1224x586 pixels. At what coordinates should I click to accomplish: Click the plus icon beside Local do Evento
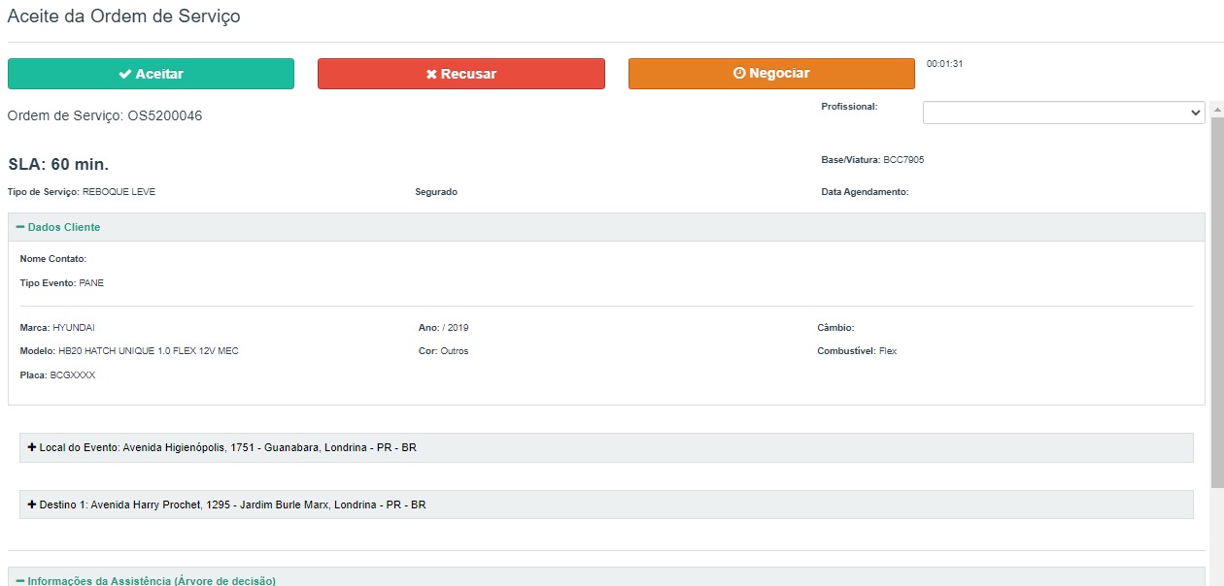click(x=32, y=447)
